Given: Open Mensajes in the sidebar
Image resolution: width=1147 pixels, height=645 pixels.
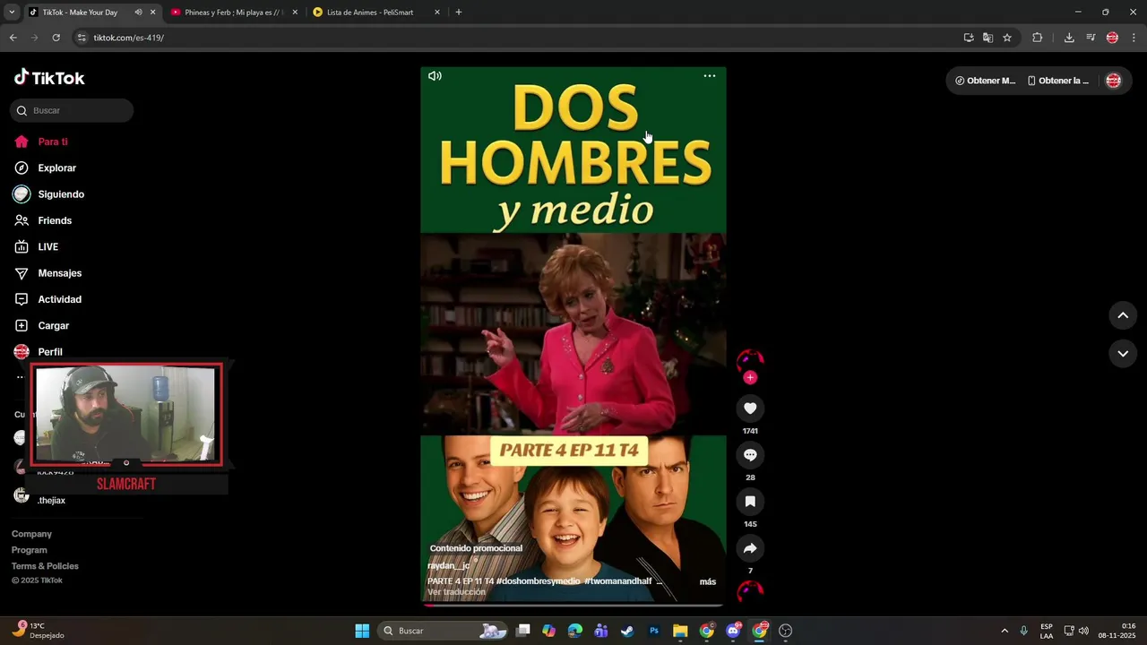Looking at the screenshot, I should click(47, 273).
